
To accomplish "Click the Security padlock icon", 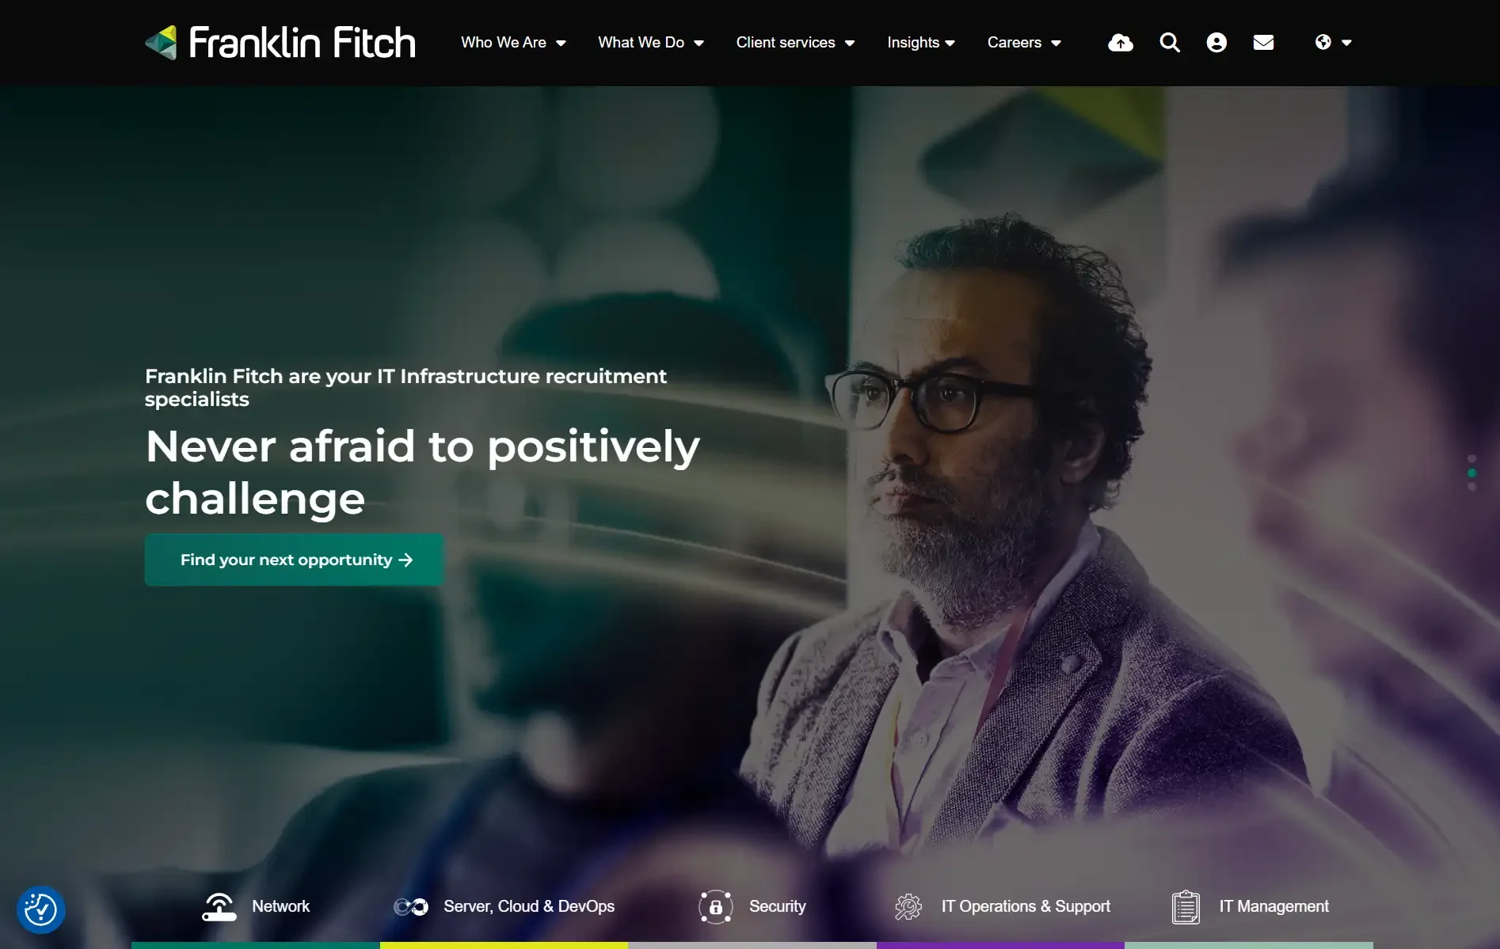I will tap(716, 907).
